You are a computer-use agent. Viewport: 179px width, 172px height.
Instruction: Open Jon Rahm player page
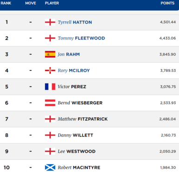tap(69, 55)
